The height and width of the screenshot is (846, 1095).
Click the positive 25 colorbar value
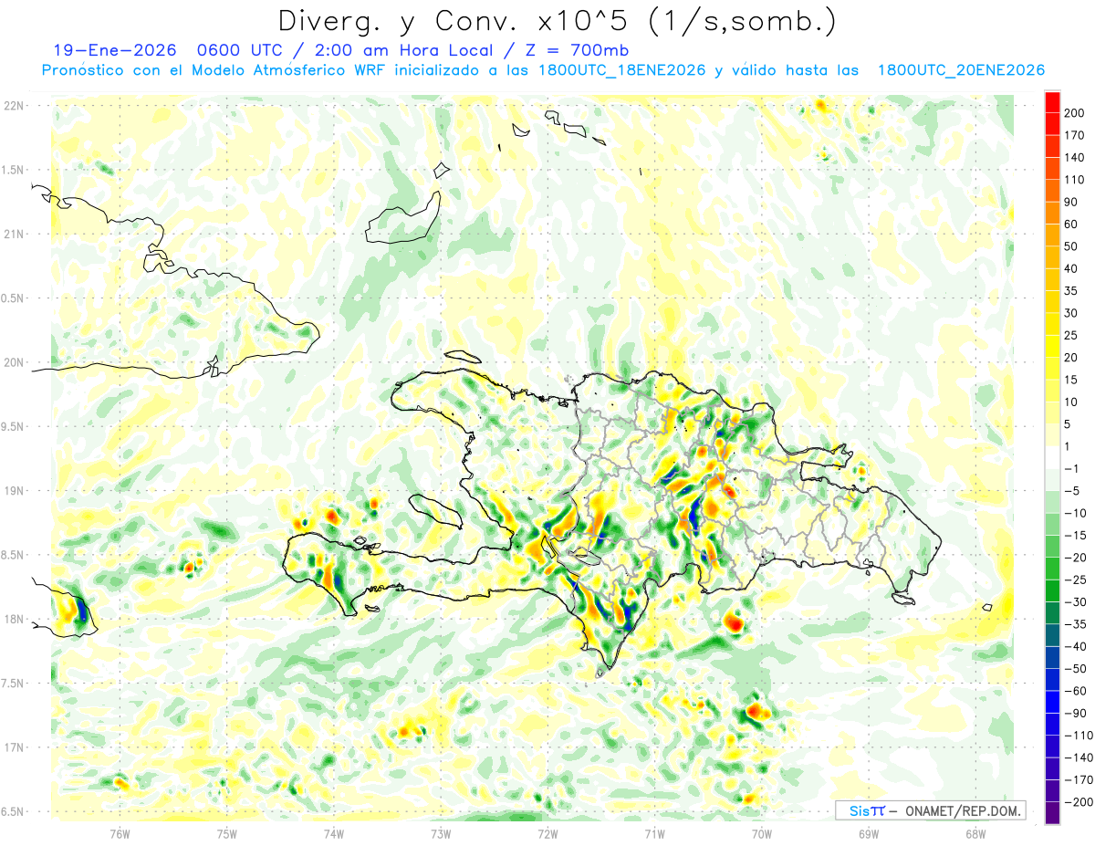[1070, 336]
